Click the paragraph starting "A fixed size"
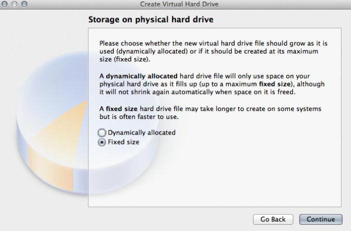351x231 pixels. pyautogui.click(x=210, y=112)
